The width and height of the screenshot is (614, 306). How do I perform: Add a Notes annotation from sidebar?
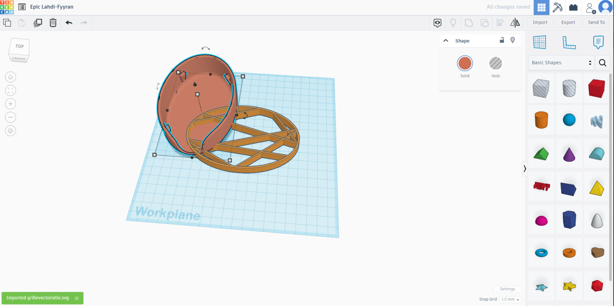[x=598, y=42]
